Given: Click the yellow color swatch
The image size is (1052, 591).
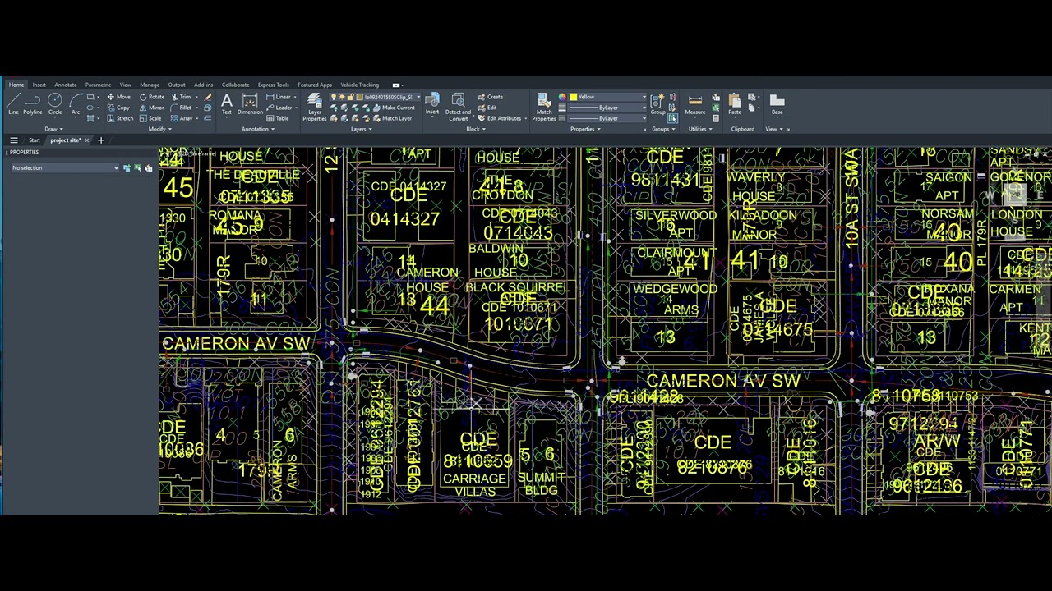Looking at the screenshot, I should click(x=573, y=97).
